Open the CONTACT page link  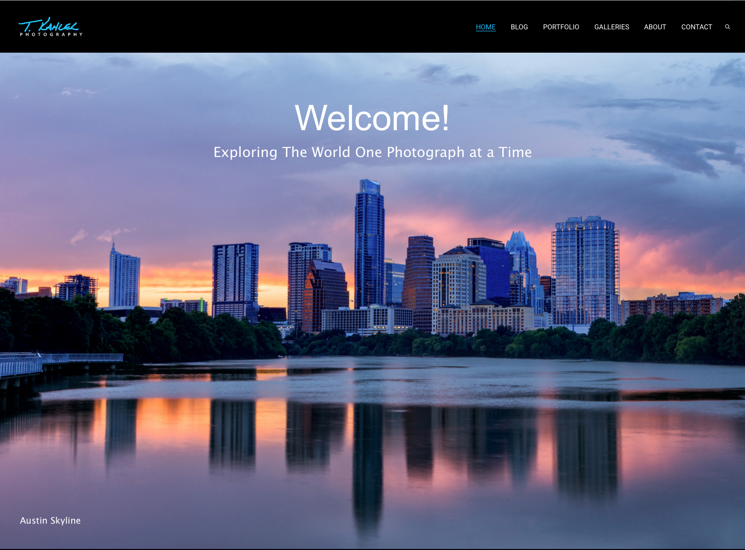696,27
